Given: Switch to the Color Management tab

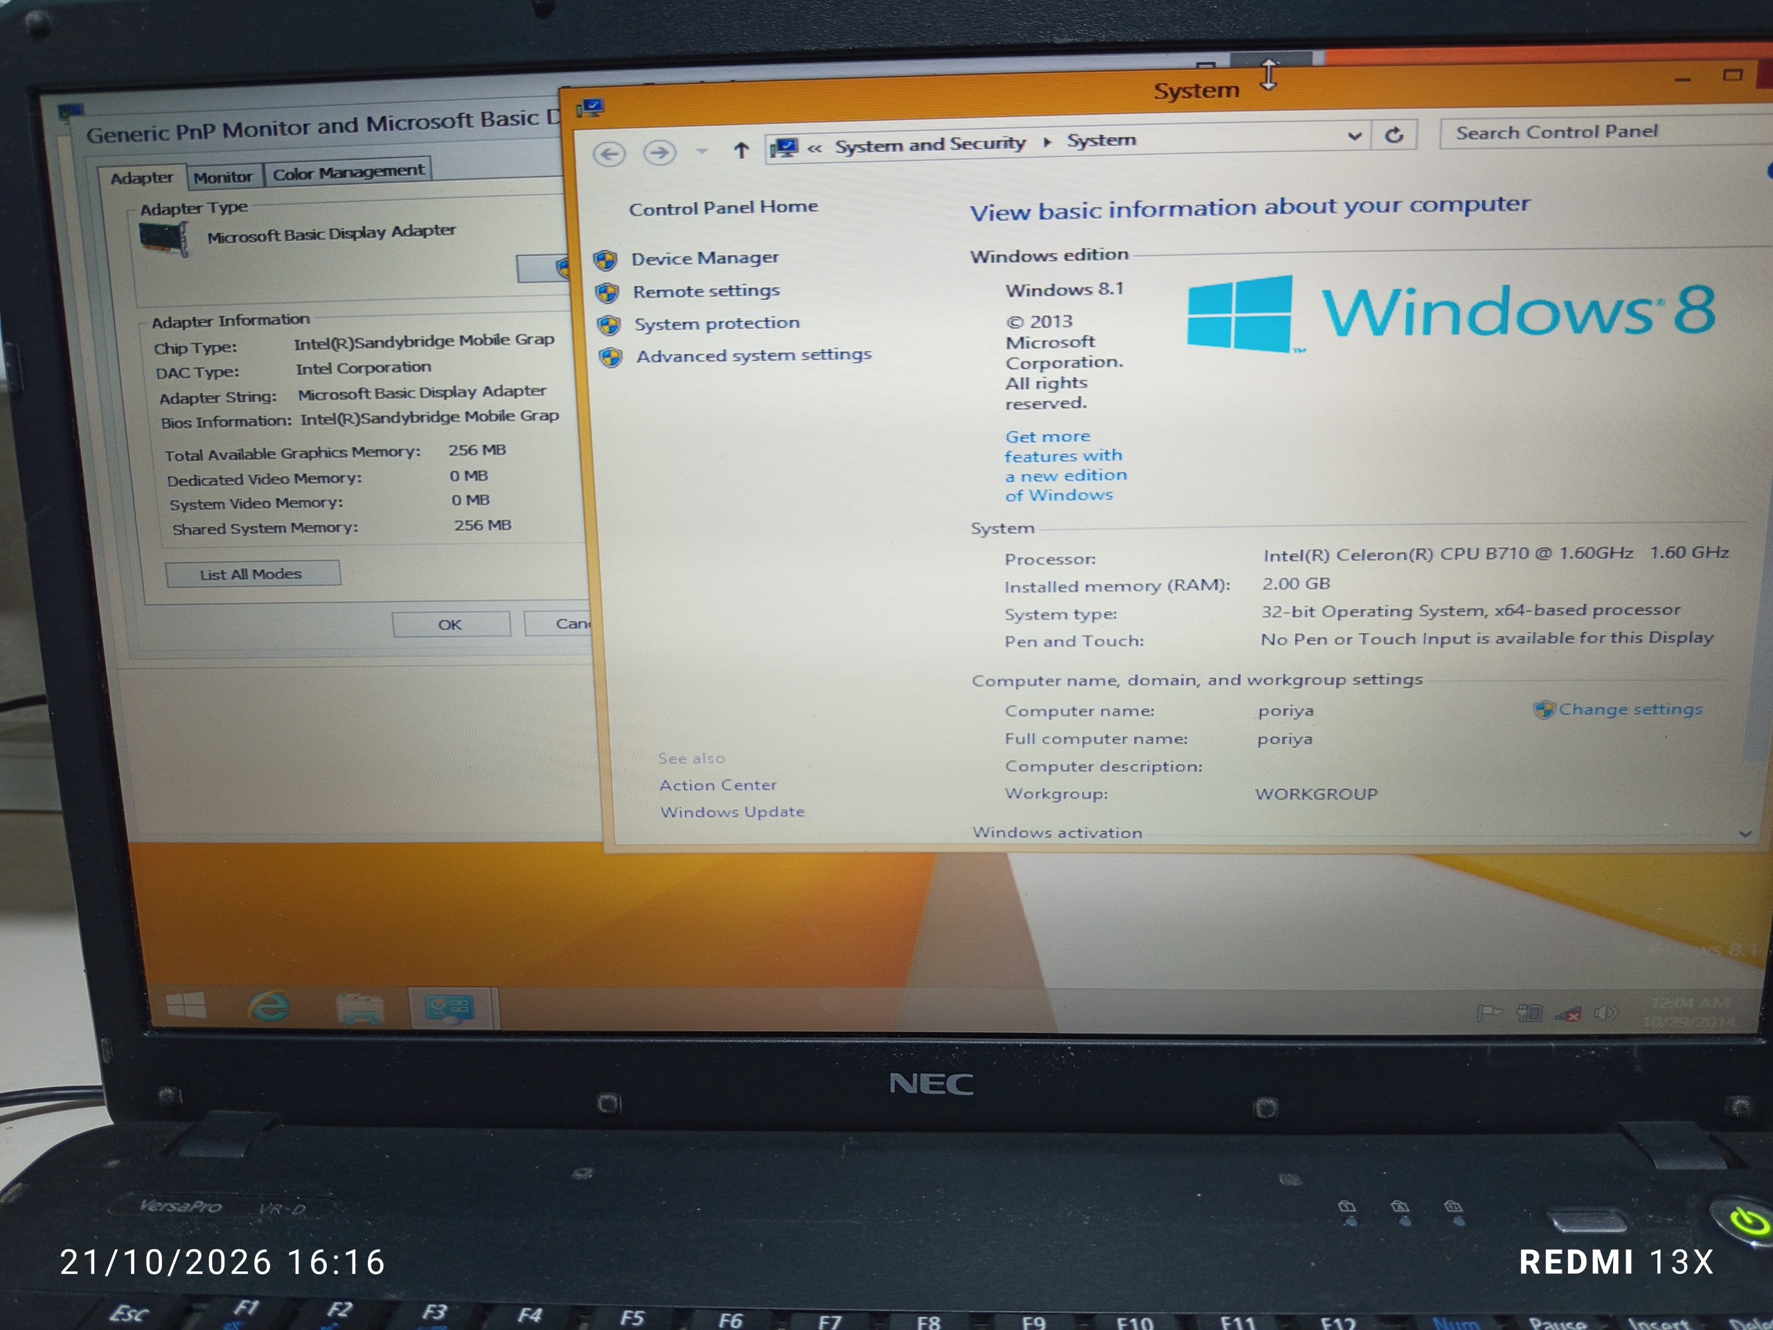Looking at the screenshot, I should click(348, 172).
